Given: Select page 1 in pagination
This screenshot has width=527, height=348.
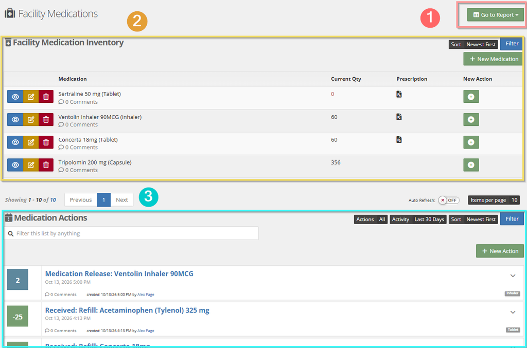Looking at the screenshot, I should click(x=103, y=200).
